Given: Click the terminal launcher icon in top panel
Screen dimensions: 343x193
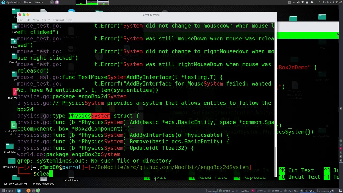Looking at the screenshot, I should (52, 2).
